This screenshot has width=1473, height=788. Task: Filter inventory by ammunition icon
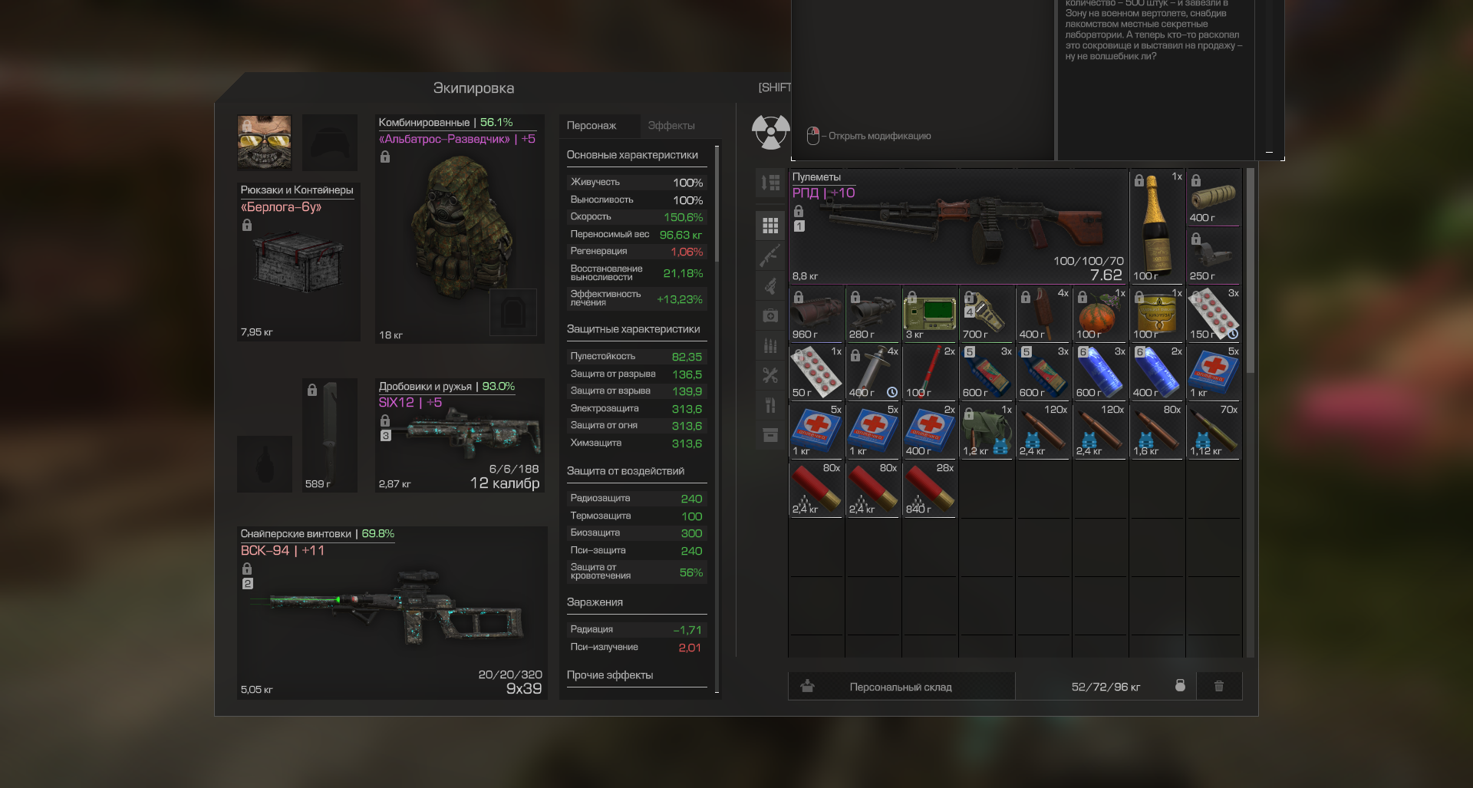click(x=770, y=345)
